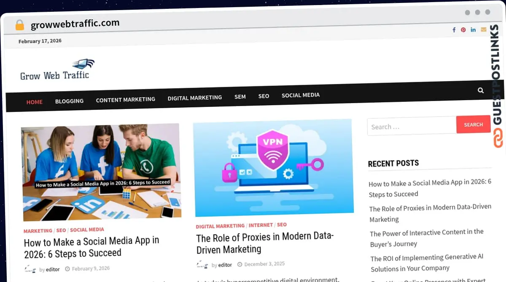Screen dimensions: 506x282
Task: Click inside the Search input field
Action: pyautogui.click(x=411, y=126)
